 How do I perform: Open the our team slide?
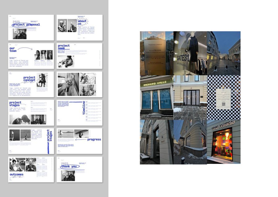[x=31, y=56]
